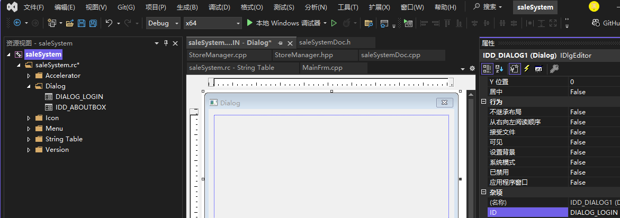
Task: Open the 工具(T) menu
Action: tap(348, 7)
